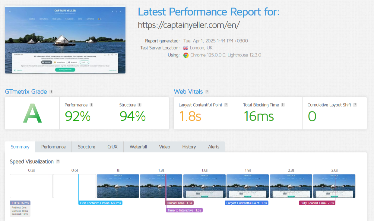
Task: Click the 2.6s filmstrip frame
Action: pyautogui.click(x=334, y=186)
